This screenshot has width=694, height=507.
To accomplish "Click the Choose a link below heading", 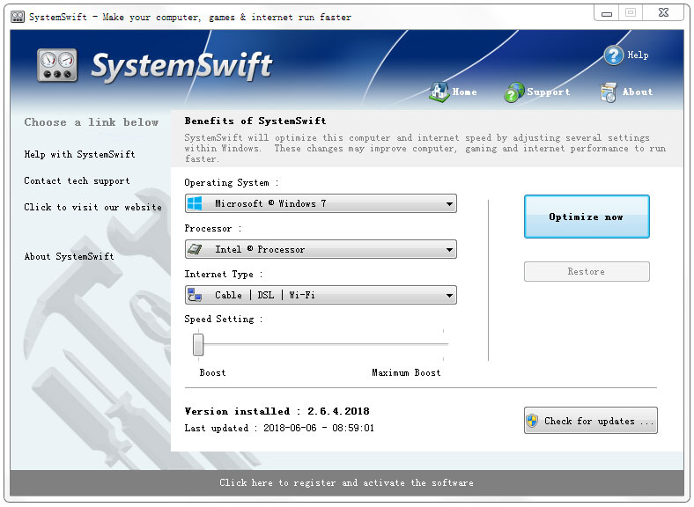I will (x=92, y=122).
